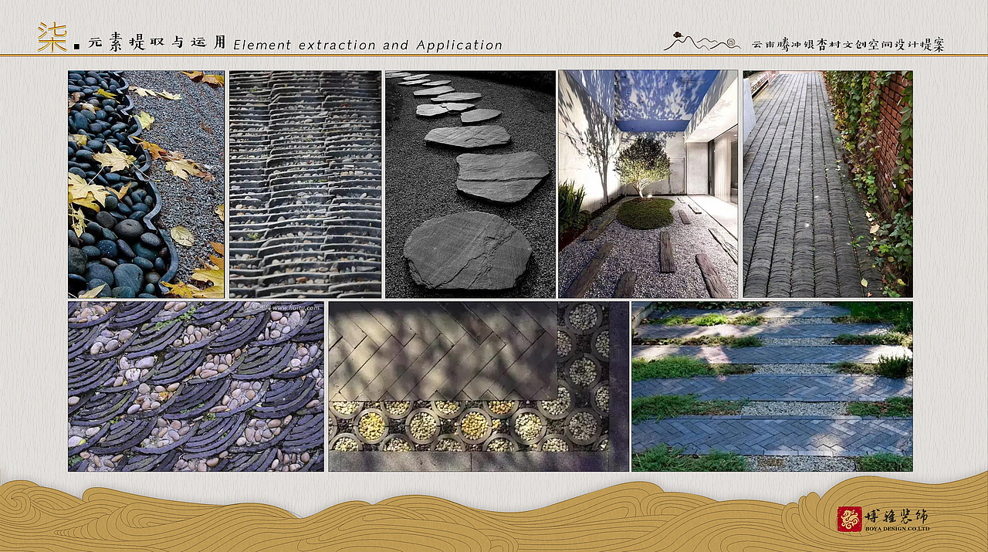The height and width of the screenshot is (552, 988).
Task: Click the mountain line logo in header
Action: 702,41
